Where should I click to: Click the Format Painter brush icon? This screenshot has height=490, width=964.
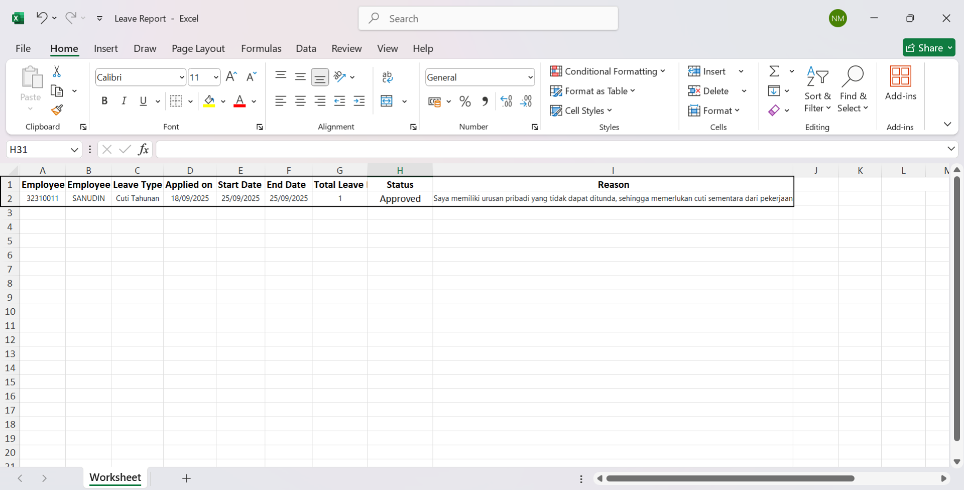coord(57,110)
